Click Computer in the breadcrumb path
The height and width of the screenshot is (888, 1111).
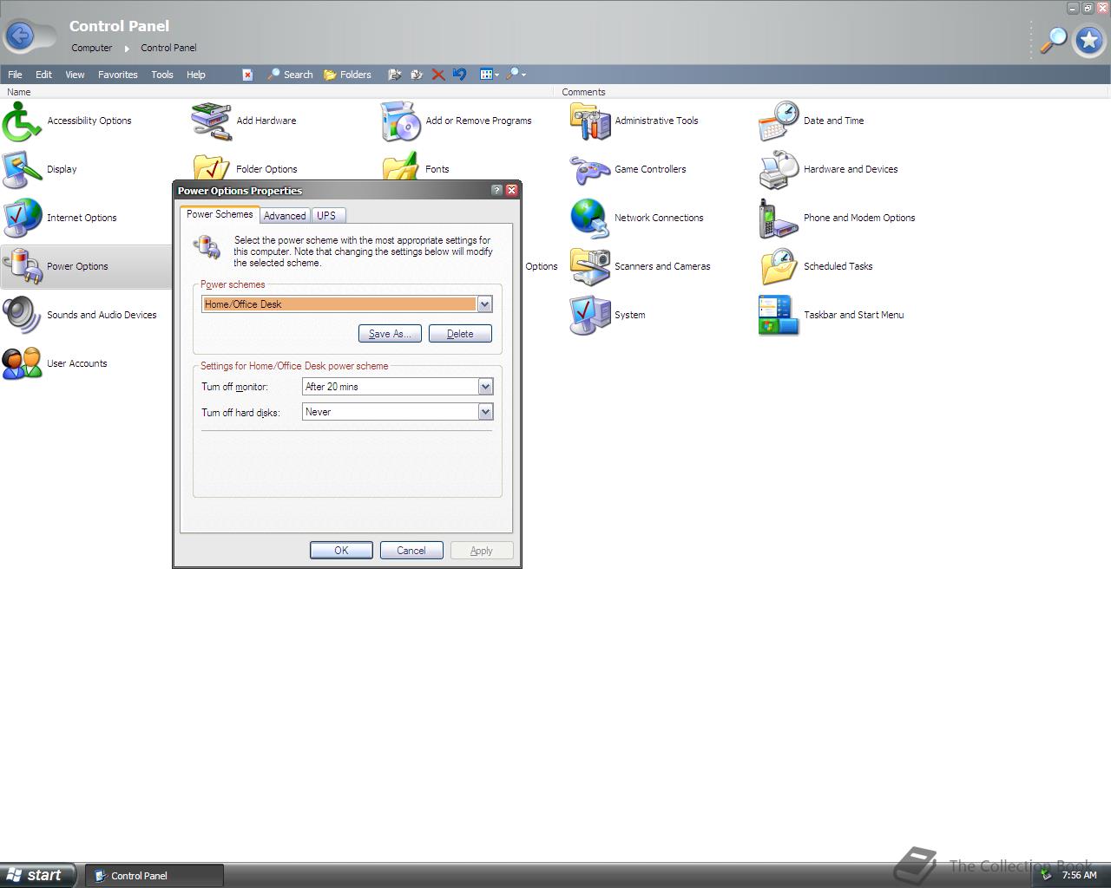pos(92,48)
